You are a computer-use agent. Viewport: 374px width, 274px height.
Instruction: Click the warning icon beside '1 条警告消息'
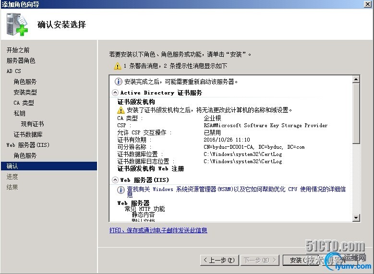(x=117, y=66)
